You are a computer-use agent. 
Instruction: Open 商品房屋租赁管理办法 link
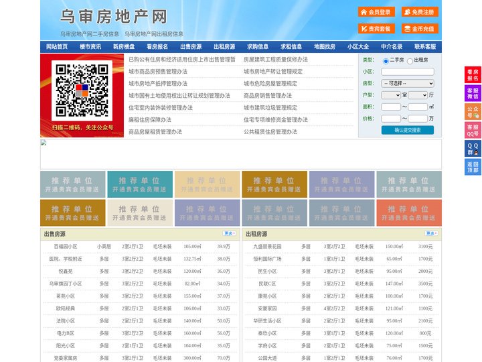(155, 132)
